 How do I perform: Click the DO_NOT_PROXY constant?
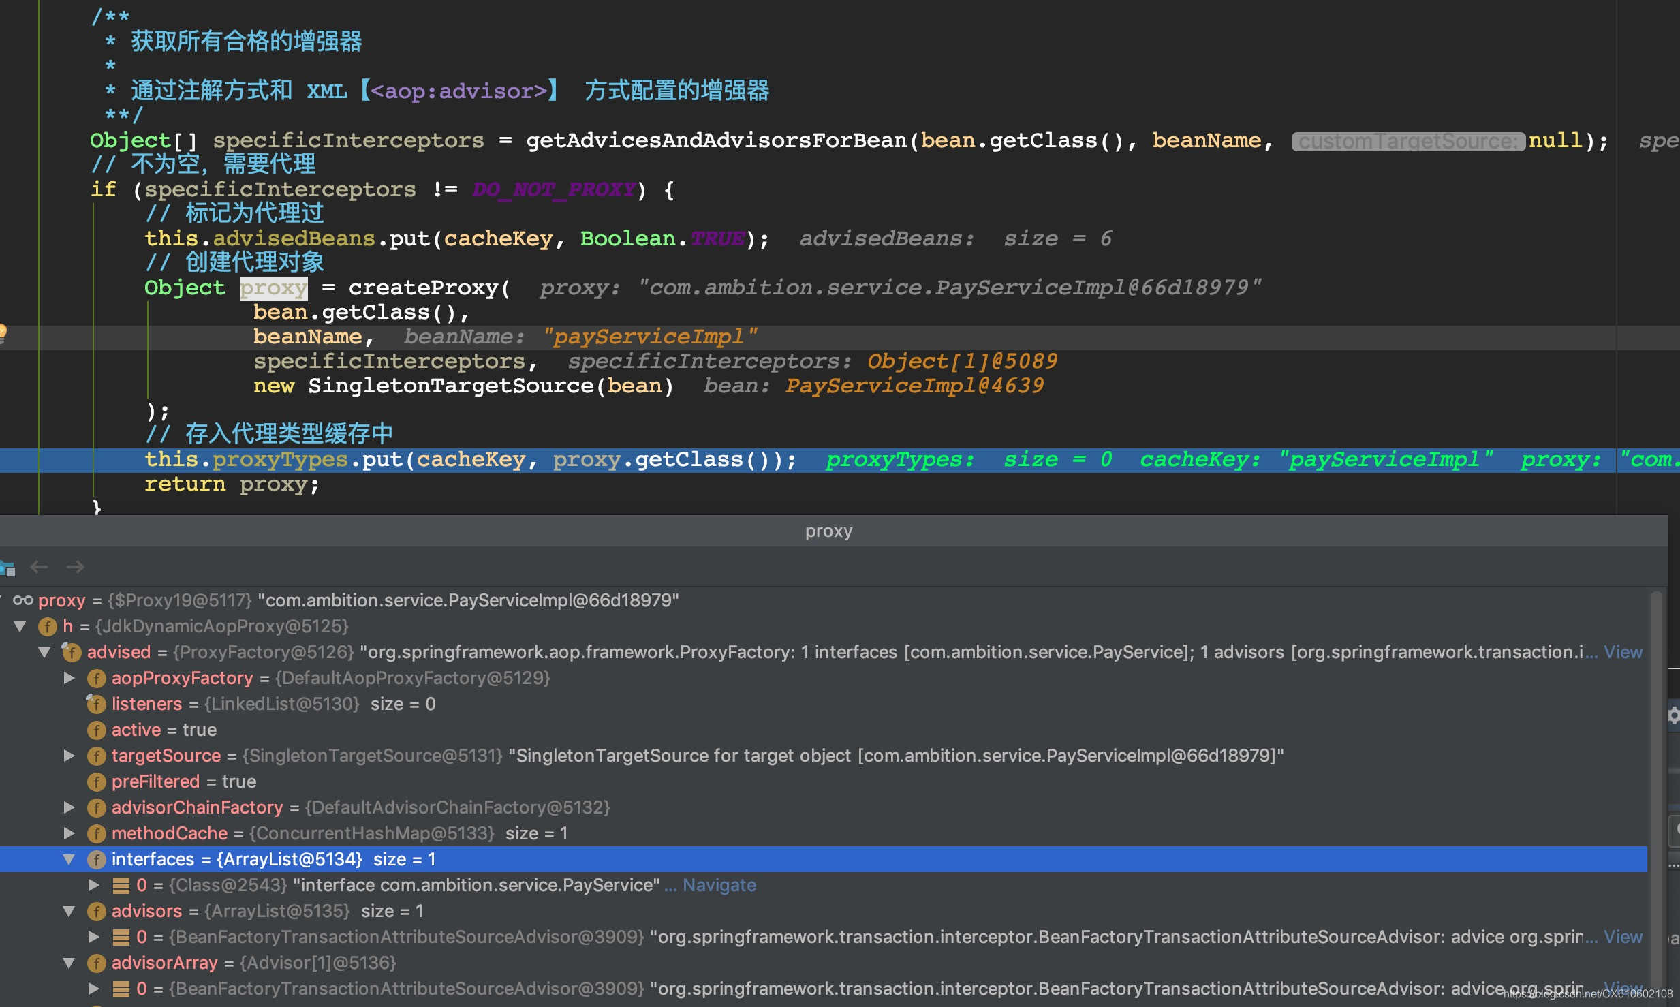pyautogui.click(x=554, y=189)
